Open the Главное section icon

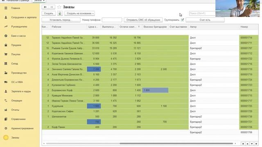coord(6,8)
